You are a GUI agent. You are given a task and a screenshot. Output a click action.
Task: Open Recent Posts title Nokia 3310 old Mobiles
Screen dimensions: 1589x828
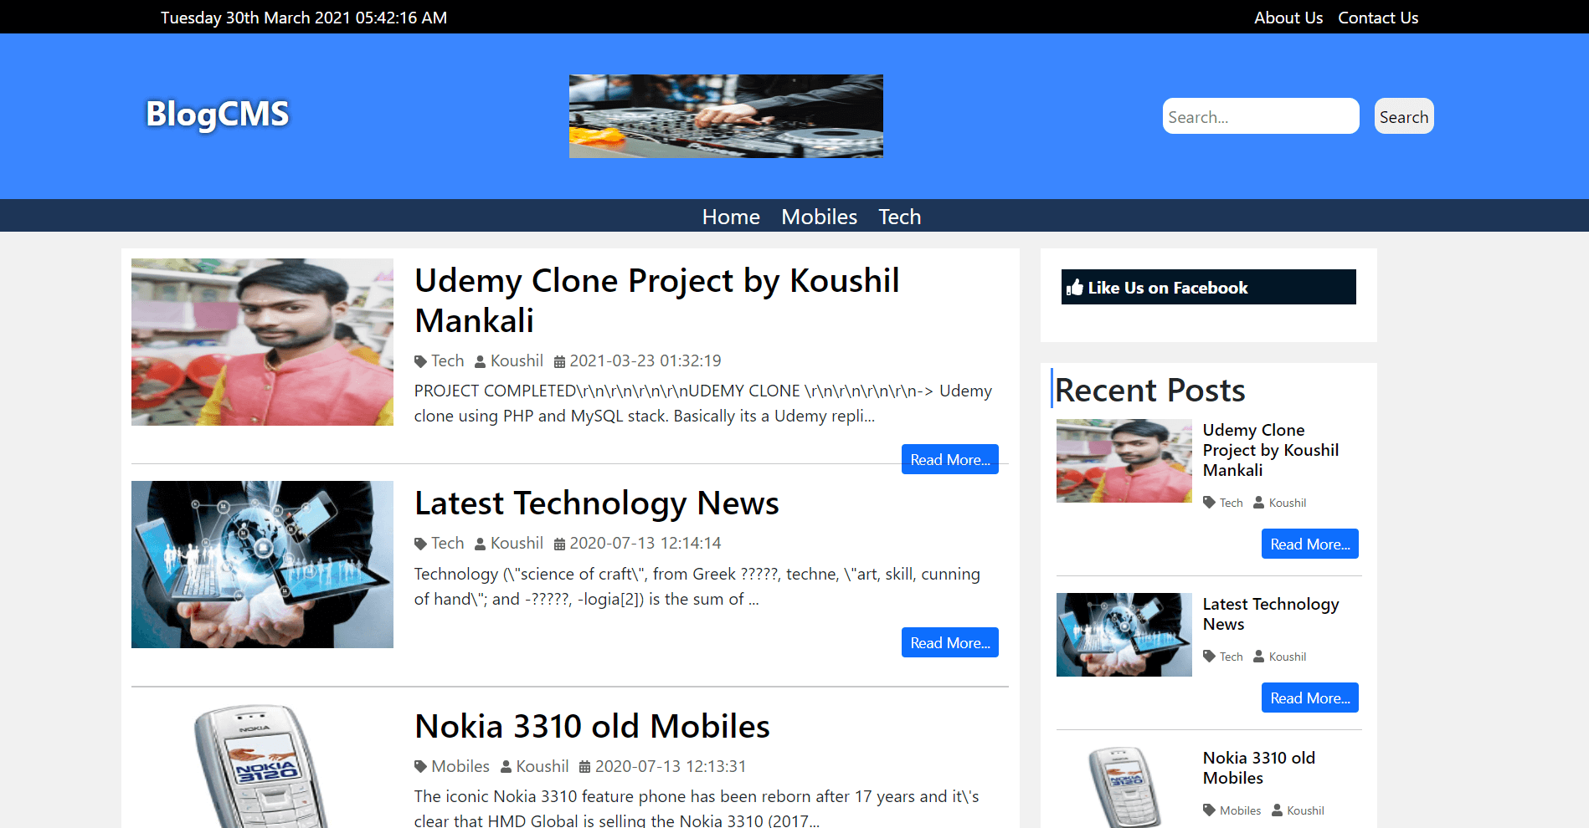(x=1259, y=768)
